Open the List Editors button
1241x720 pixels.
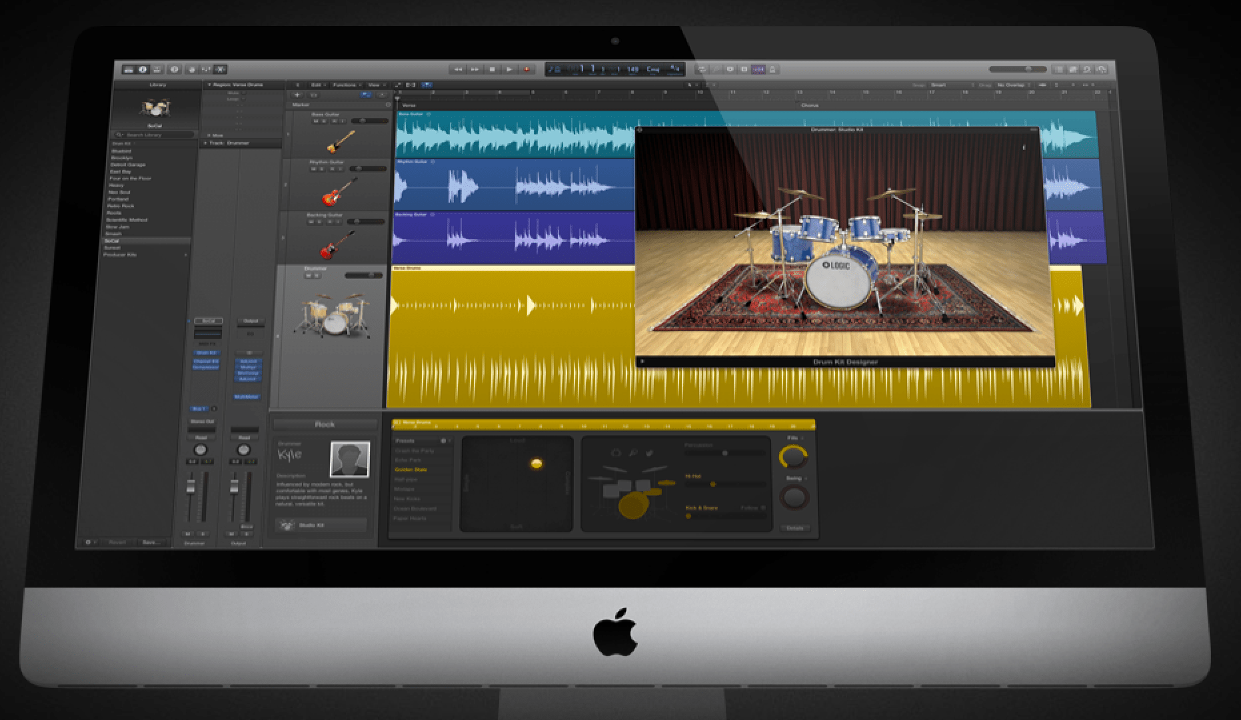pyautogui.click(x=1059, y=69)
